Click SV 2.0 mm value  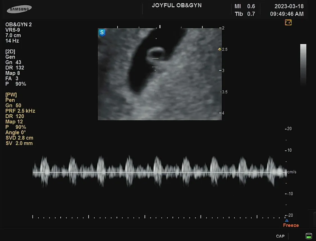pyautogui.click(x=19, y=143)
